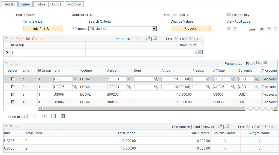Viewport: 279px width, 155px height.
Task: Click the new-window icon in the Totals header
Action: pos(220,126)
